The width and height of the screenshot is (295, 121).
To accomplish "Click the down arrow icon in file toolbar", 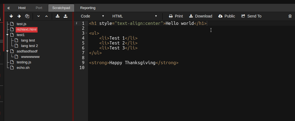I will click(x=11, y=16).
